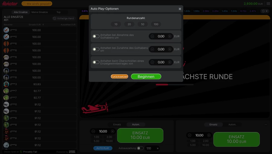Open the hamburger menu in the header

tap(268, 4)
